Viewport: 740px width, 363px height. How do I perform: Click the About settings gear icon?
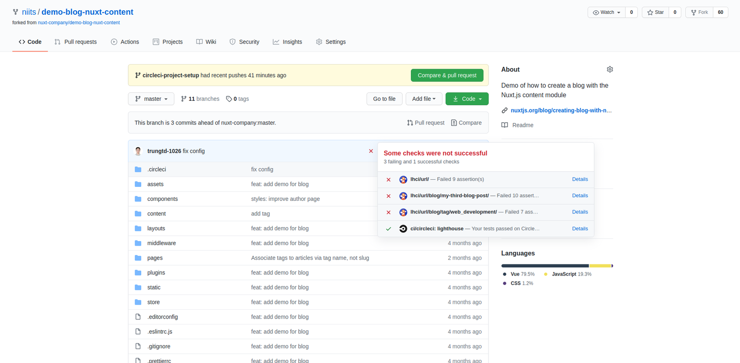[x=609, y=69]
